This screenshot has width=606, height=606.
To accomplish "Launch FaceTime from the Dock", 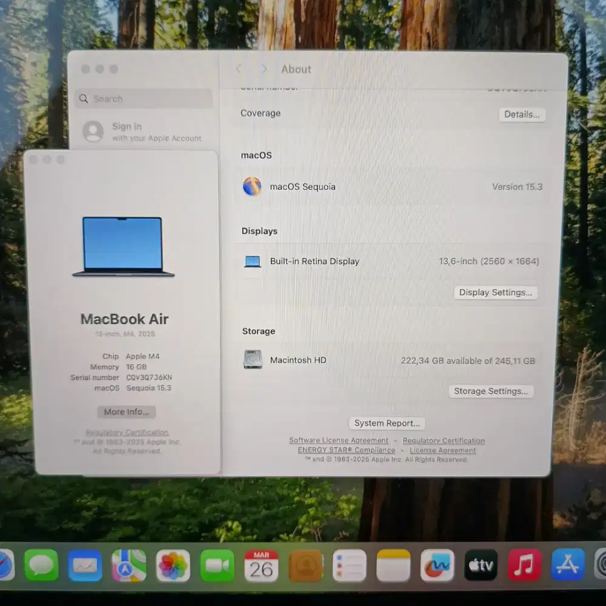I will [217, 565].
